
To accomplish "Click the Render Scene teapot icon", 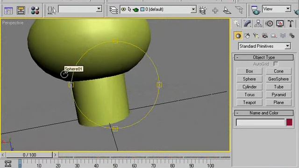I will click(255, 10).
